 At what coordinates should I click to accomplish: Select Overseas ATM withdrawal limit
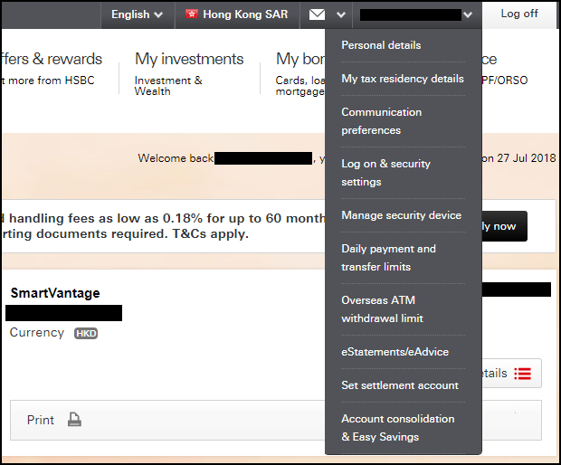coord(382,309)
